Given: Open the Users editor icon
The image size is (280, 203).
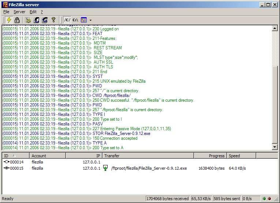Looking at the screenshot, I should click(37, 20).
